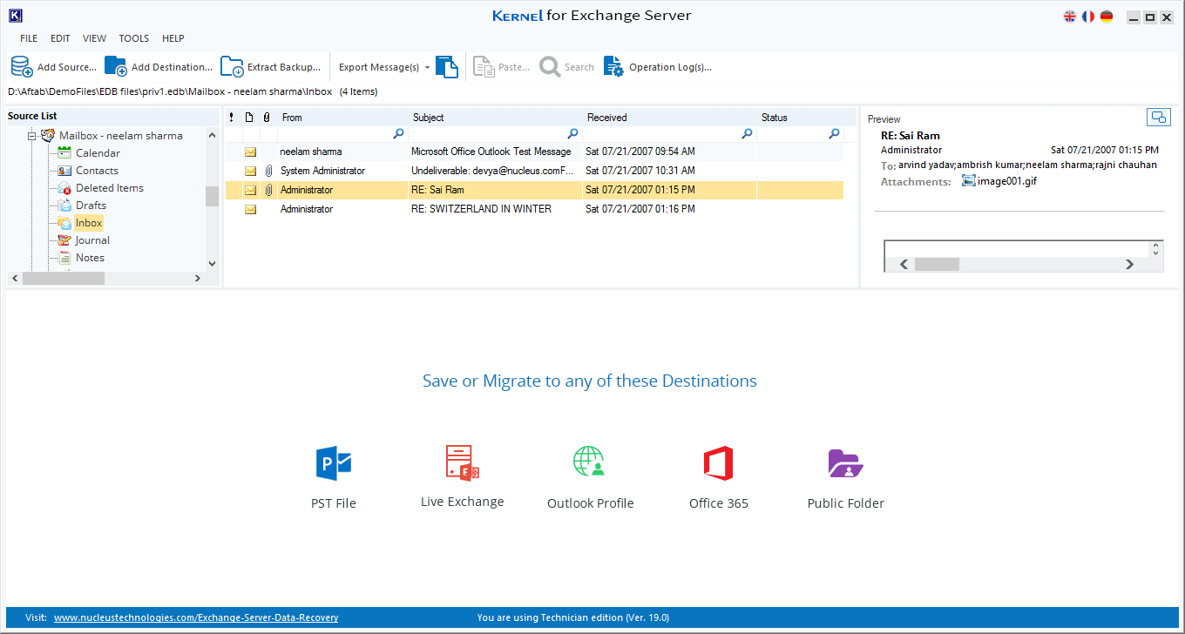The image size is (1185, 634).
Task: Select the Public Folder destination icon
Action: click(x=845, y=463)
